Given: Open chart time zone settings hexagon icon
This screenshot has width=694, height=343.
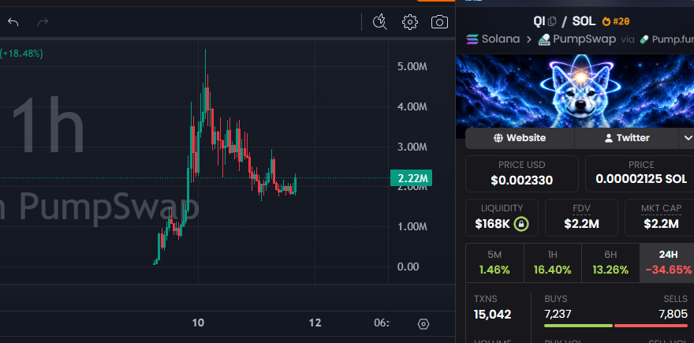Looking at the screenshot, I should (x=423, y=324).
